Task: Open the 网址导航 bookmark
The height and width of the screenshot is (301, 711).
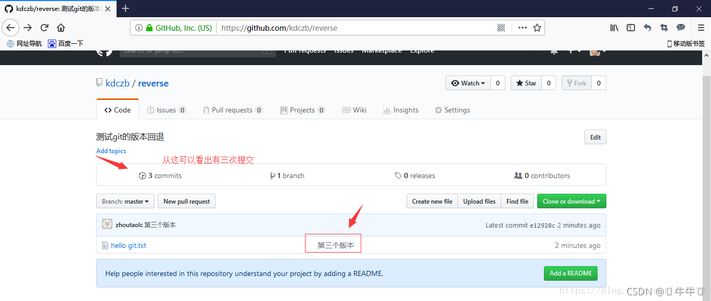Action: (24, 44)
